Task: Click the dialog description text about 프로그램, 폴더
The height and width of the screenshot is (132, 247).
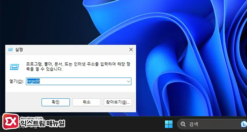Action: pos(78,66)
